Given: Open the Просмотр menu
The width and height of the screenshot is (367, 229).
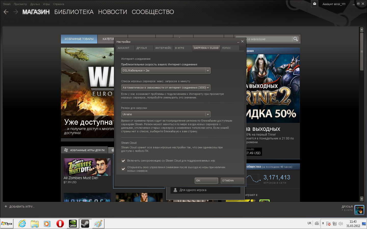Looking at the screenshot, I should 20,4.
